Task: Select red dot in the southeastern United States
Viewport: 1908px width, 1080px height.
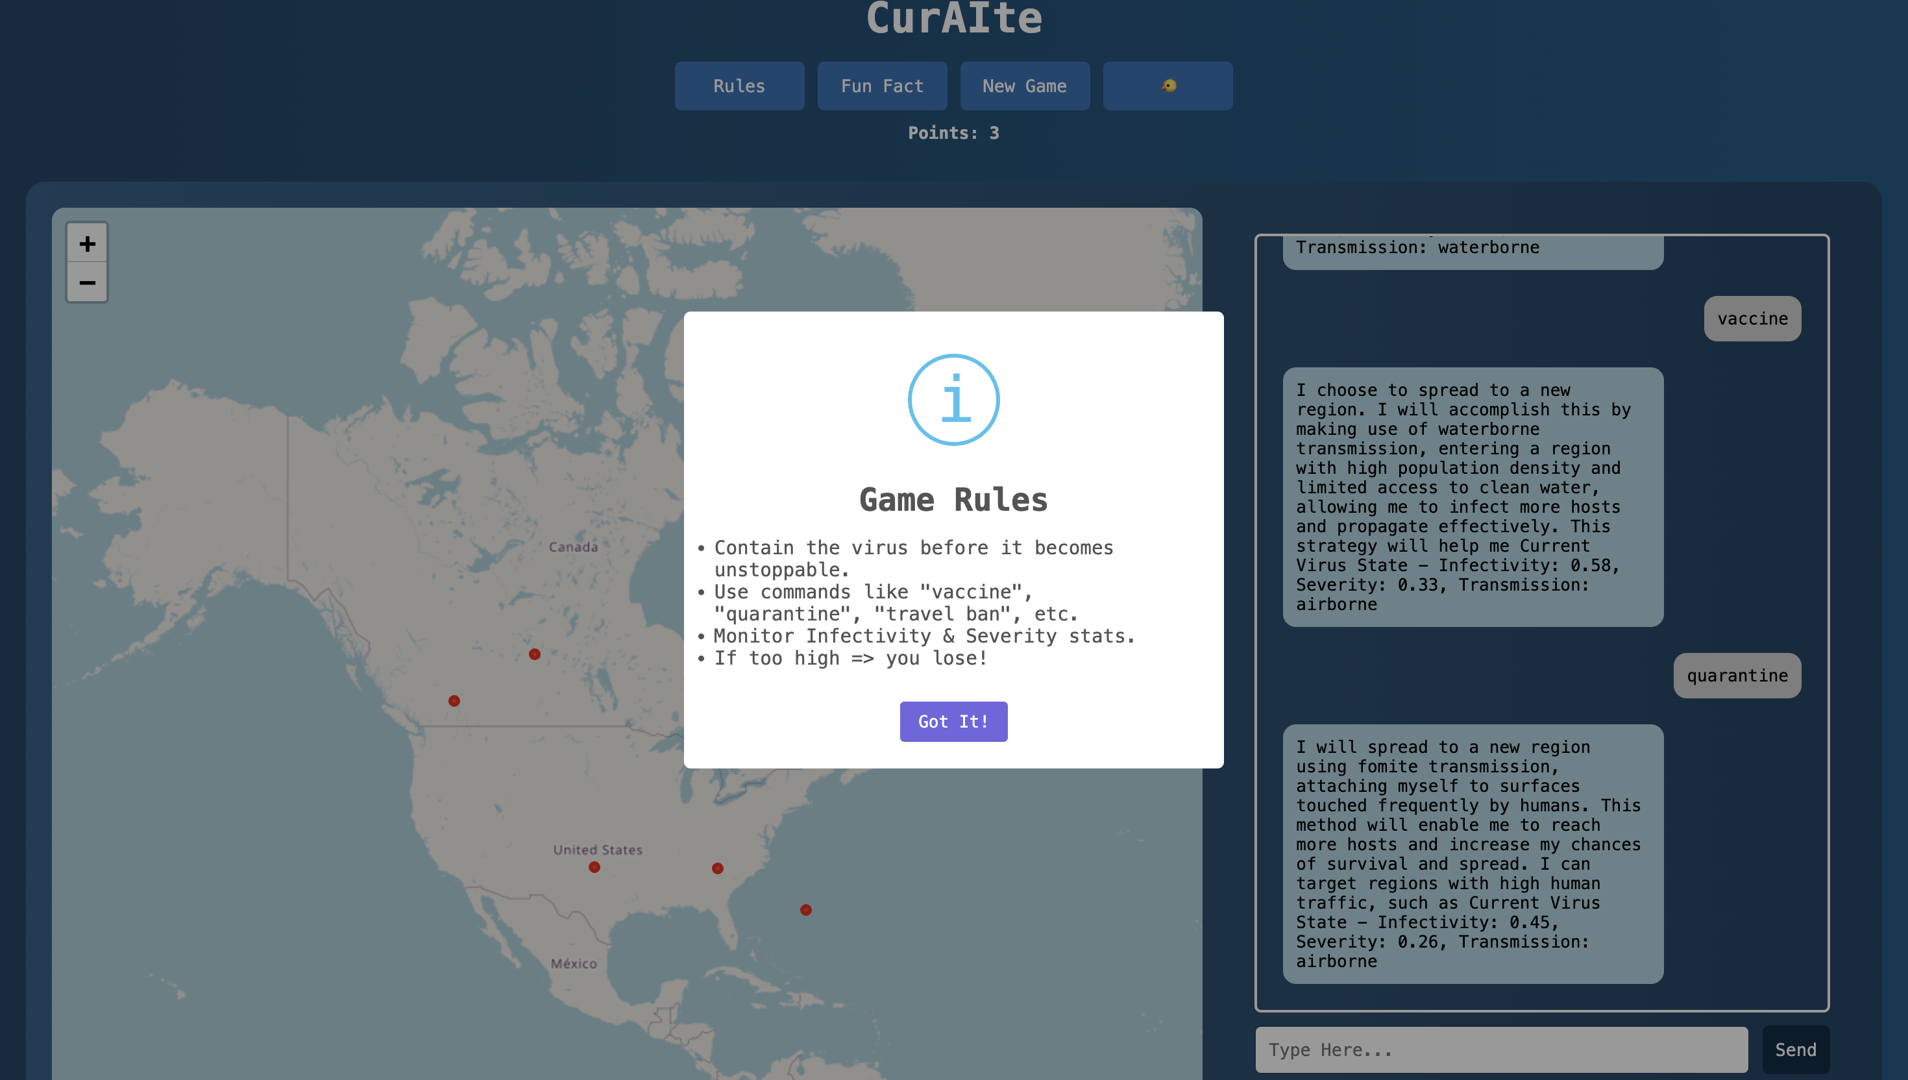Action: (717, 868)
